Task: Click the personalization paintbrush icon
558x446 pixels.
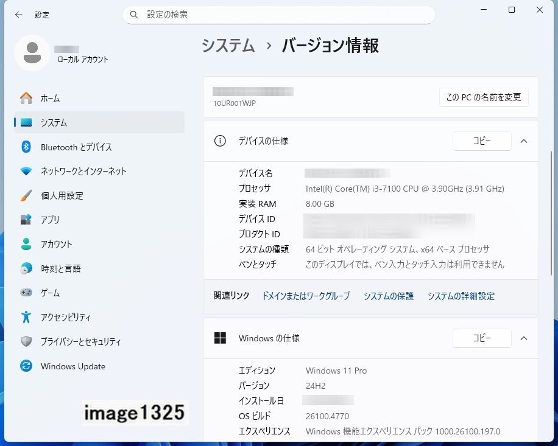Action: tap(26, 195)
